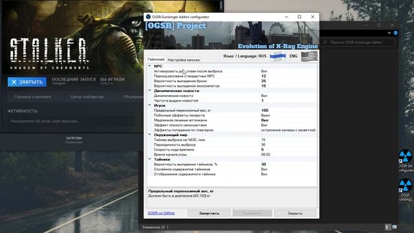Collapse the Игрок section

(149, 105)
